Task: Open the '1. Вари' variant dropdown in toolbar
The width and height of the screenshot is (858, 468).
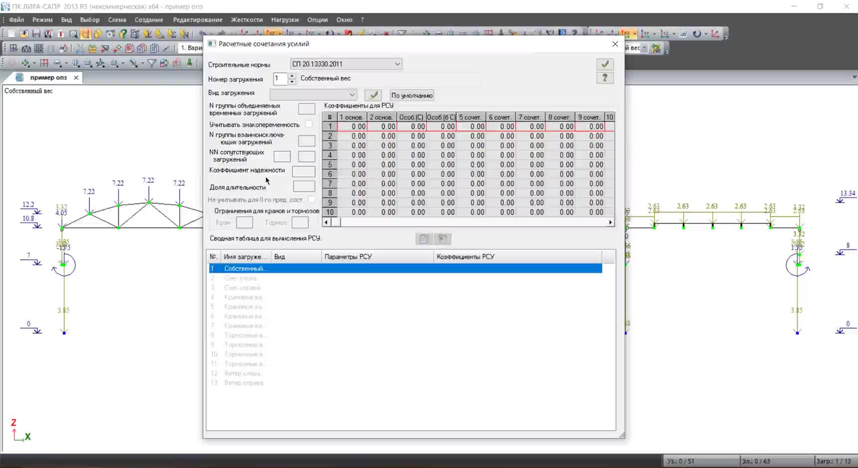Action: pos(190,48)
